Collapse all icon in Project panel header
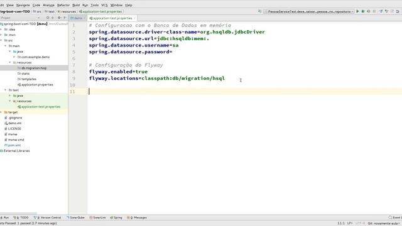The image size is (402, 226). tap(53, 18)
